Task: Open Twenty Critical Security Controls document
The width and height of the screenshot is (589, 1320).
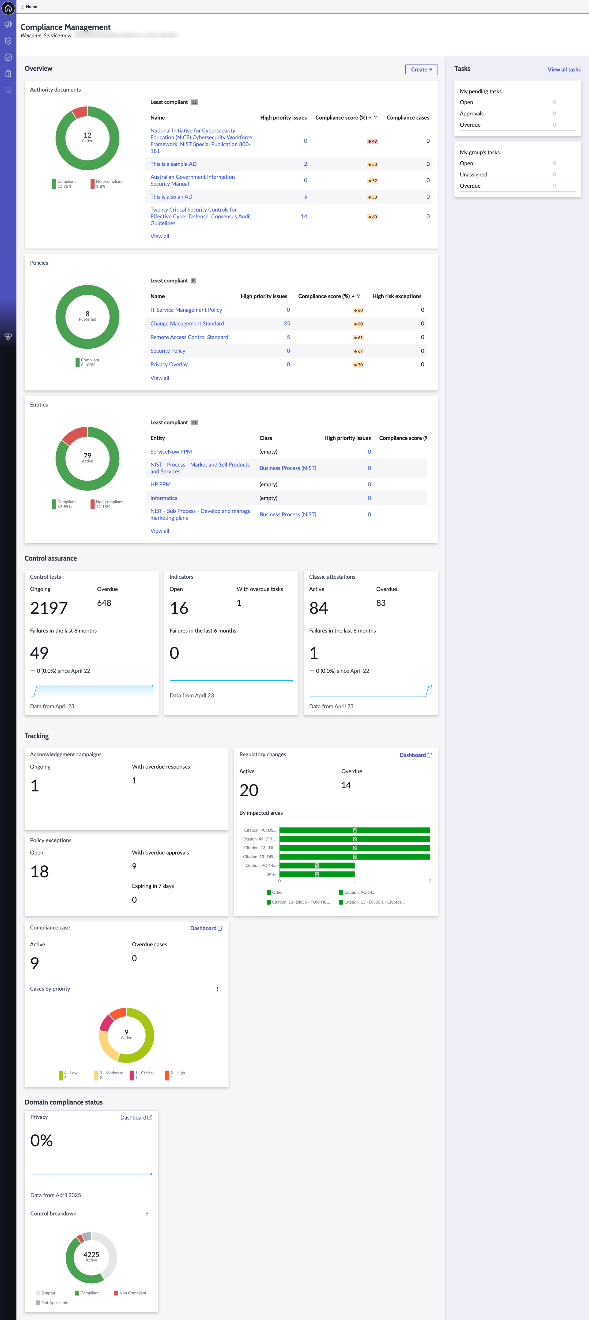Action: [201, 216]
